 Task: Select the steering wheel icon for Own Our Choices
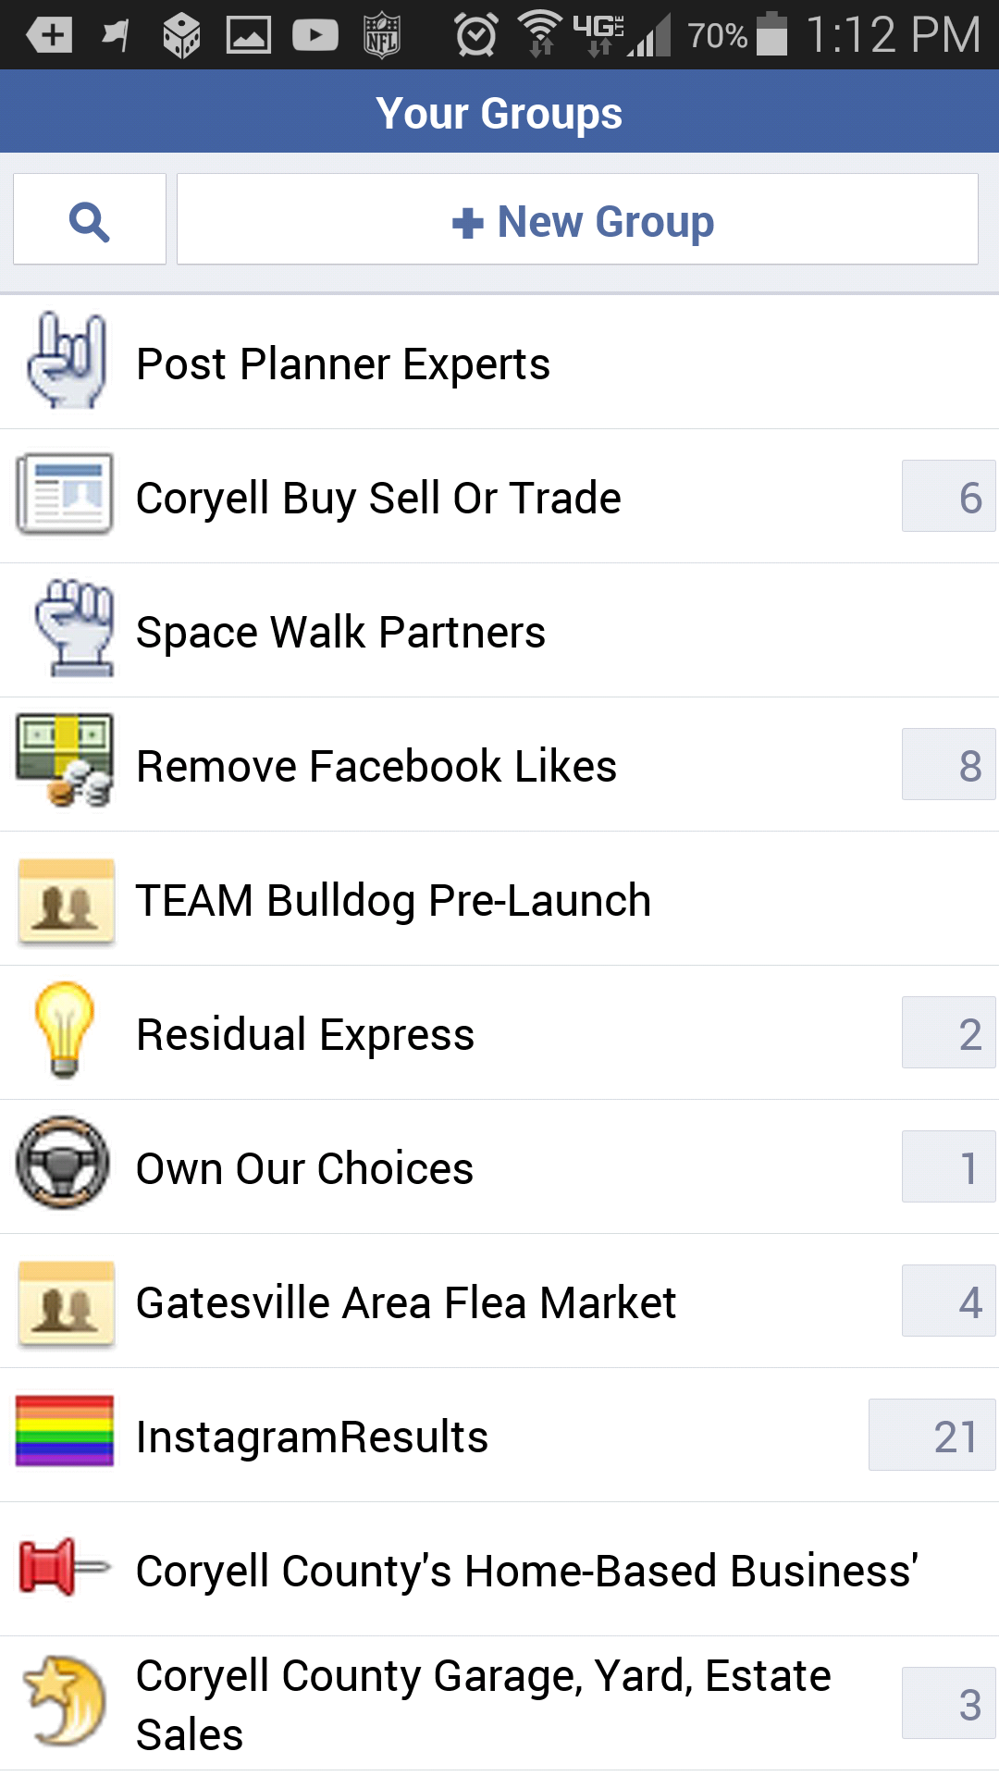pos(63,1166)
